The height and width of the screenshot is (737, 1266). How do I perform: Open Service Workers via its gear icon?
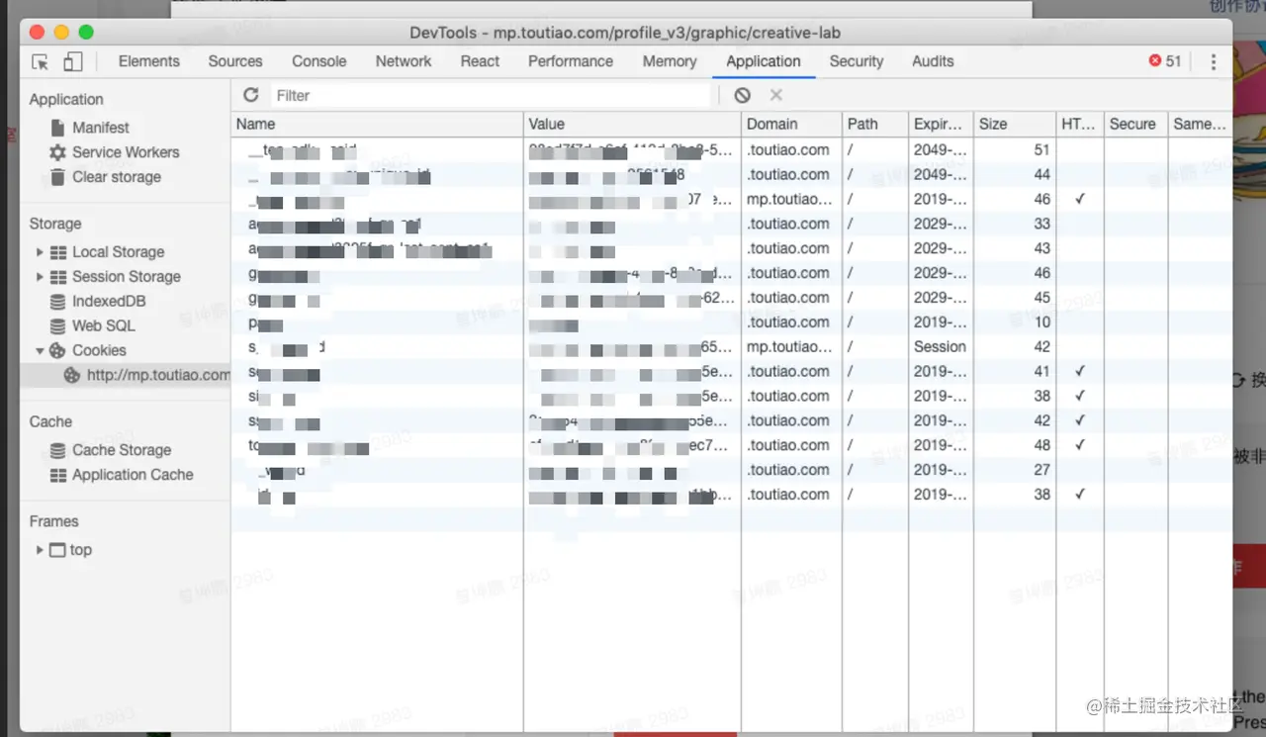[x=58, y=152]
